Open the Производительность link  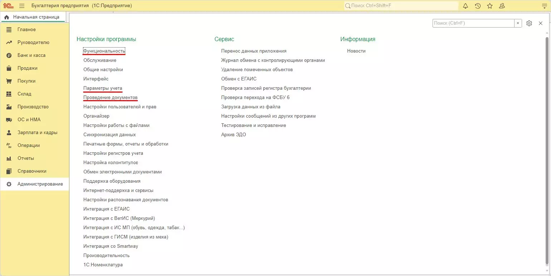click(x=106, y=256)
